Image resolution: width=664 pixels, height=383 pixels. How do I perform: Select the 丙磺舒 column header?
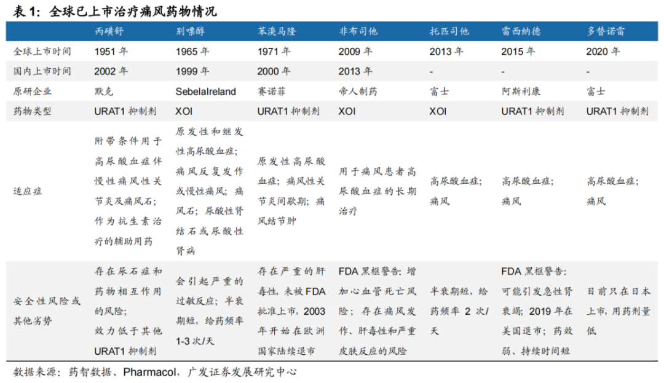(111, 31)
